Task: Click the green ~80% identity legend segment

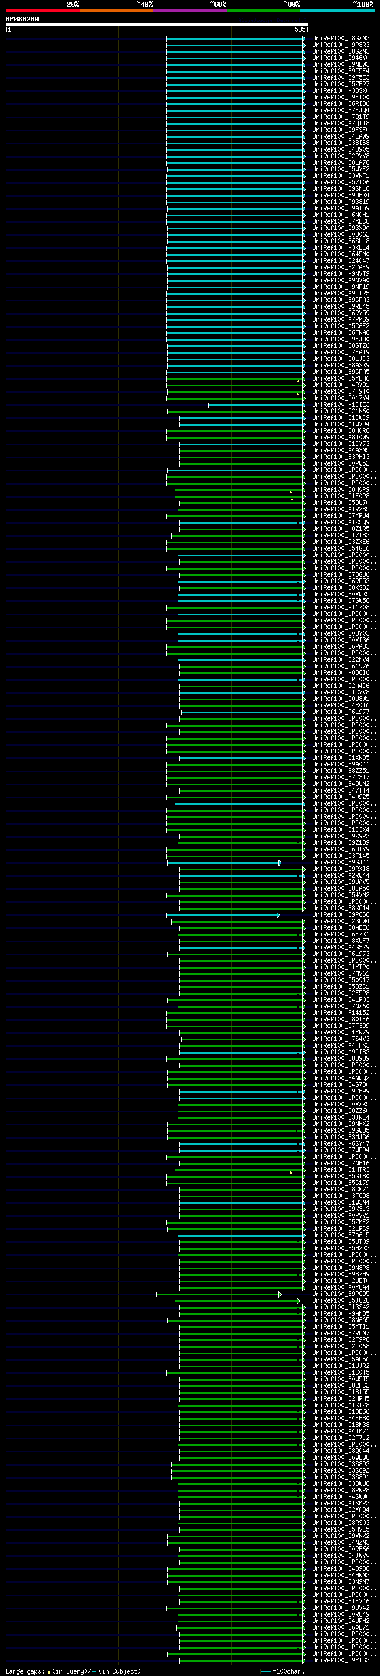Action: (x=264, y=11)
